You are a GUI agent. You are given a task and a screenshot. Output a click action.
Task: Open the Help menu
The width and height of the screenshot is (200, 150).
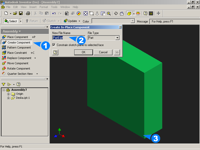click(75, 7)
